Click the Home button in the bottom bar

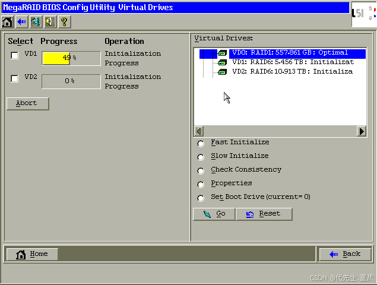coord(32,254)
